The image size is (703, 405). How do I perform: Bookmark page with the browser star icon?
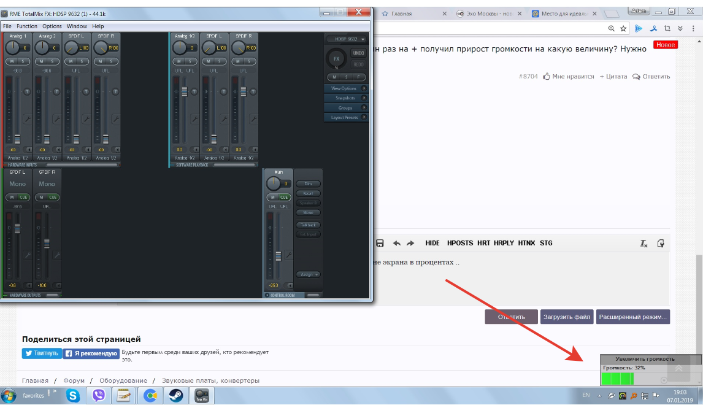623,28
